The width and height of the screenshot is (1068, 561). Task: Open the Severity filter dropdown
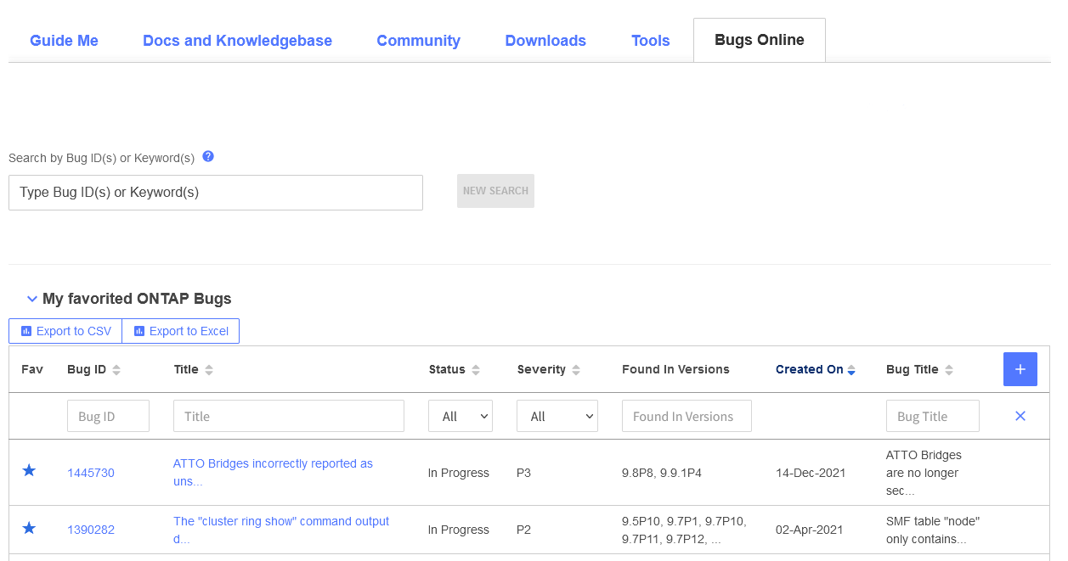557,416
